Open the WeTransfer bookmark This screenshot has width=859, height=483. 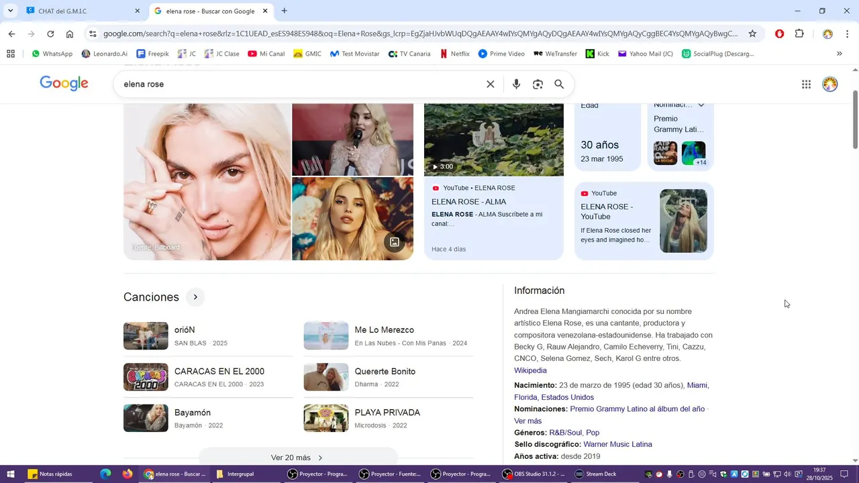[555, 54]
